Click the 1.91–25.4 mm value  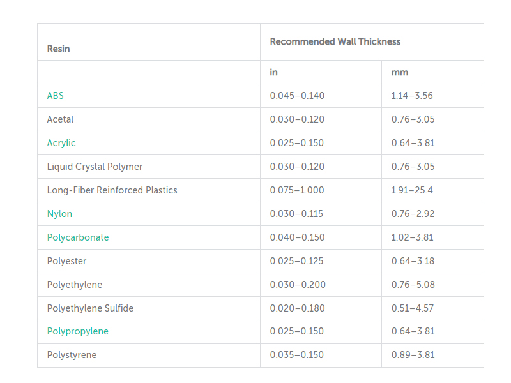[412, 190]
